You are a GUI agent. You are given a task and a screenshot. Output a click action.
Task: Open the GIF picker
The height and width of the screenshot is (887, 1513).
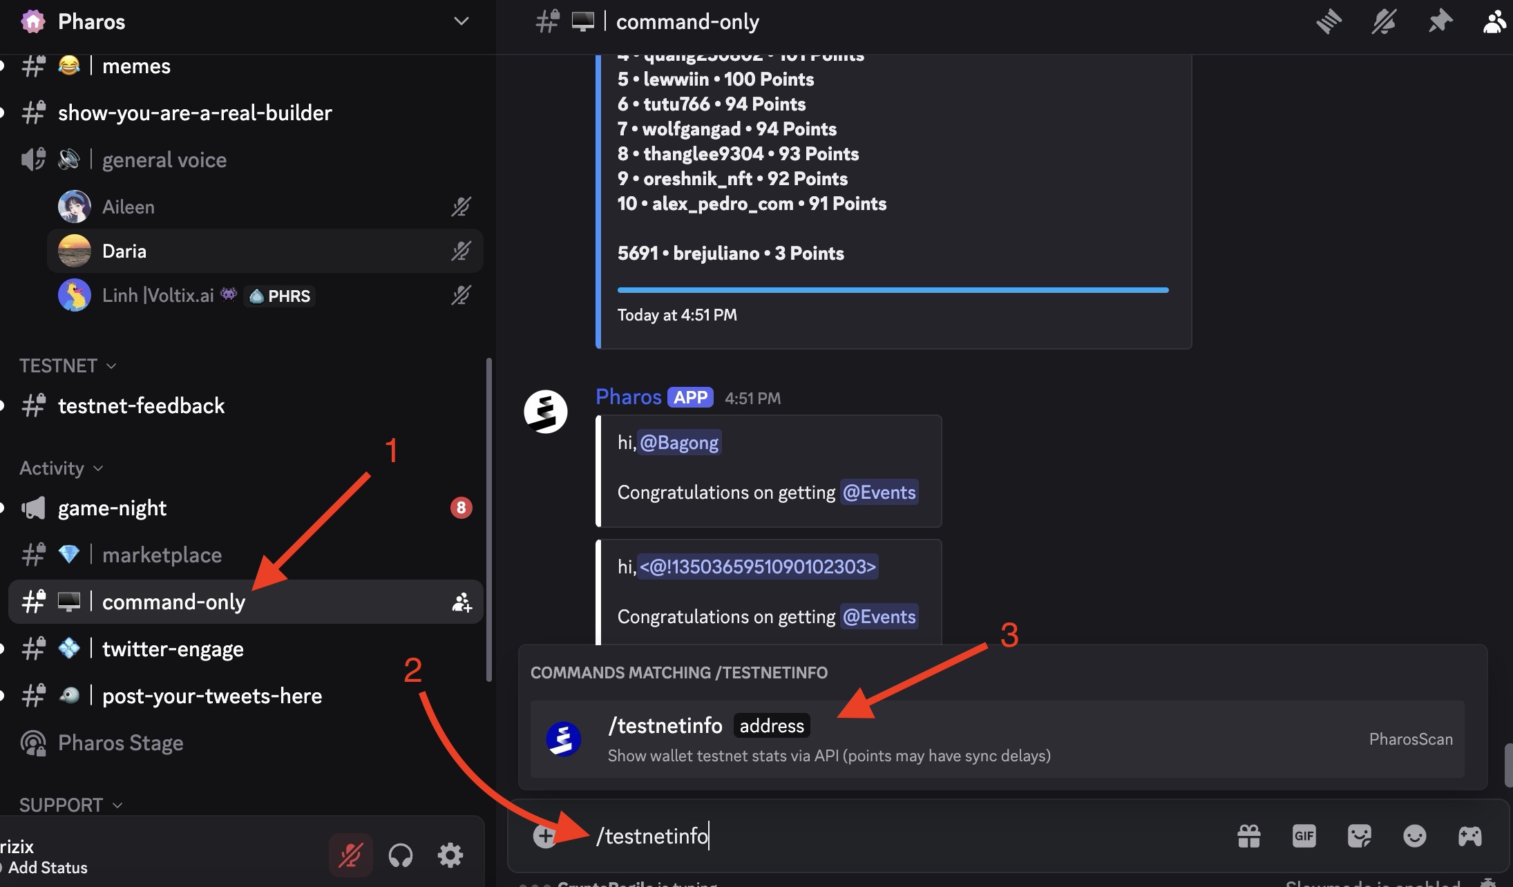1304,836
